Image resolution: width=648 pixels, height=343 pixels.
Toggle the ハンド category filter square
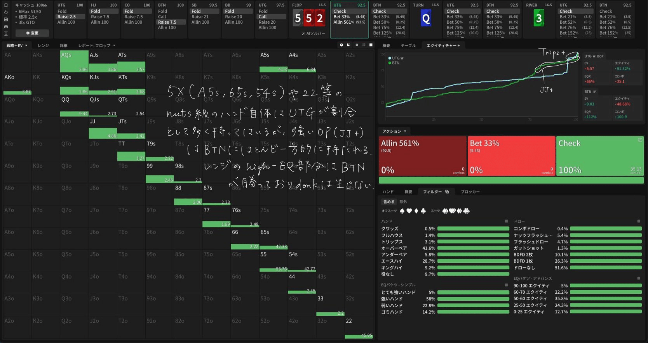point(506,221)
